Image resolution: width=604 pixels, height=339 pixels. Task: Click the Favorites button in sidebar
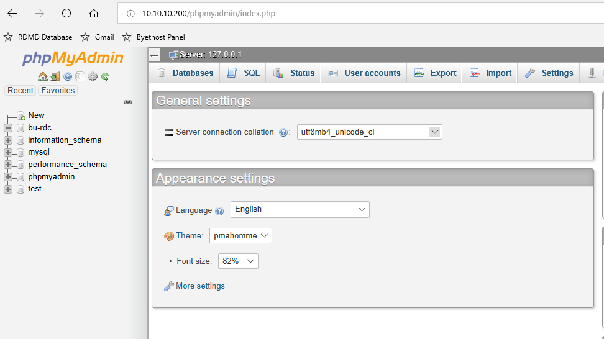pos(58,91)
